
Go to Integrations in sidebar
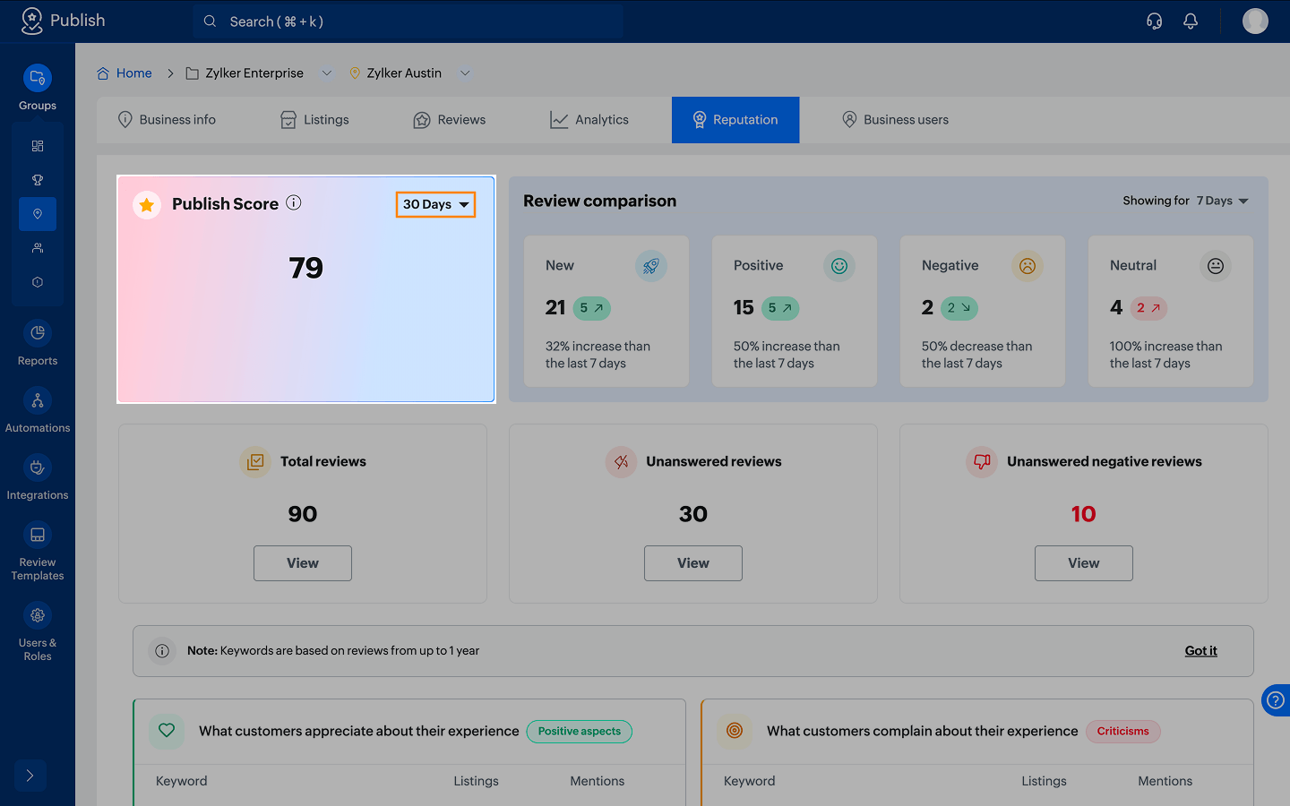pos(38,477)
